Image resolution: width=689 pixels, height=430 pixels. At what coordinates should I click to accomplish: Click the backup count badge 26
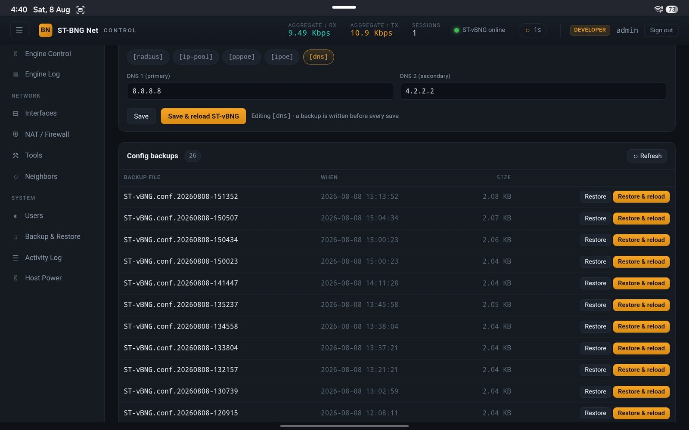pos(192,156)
